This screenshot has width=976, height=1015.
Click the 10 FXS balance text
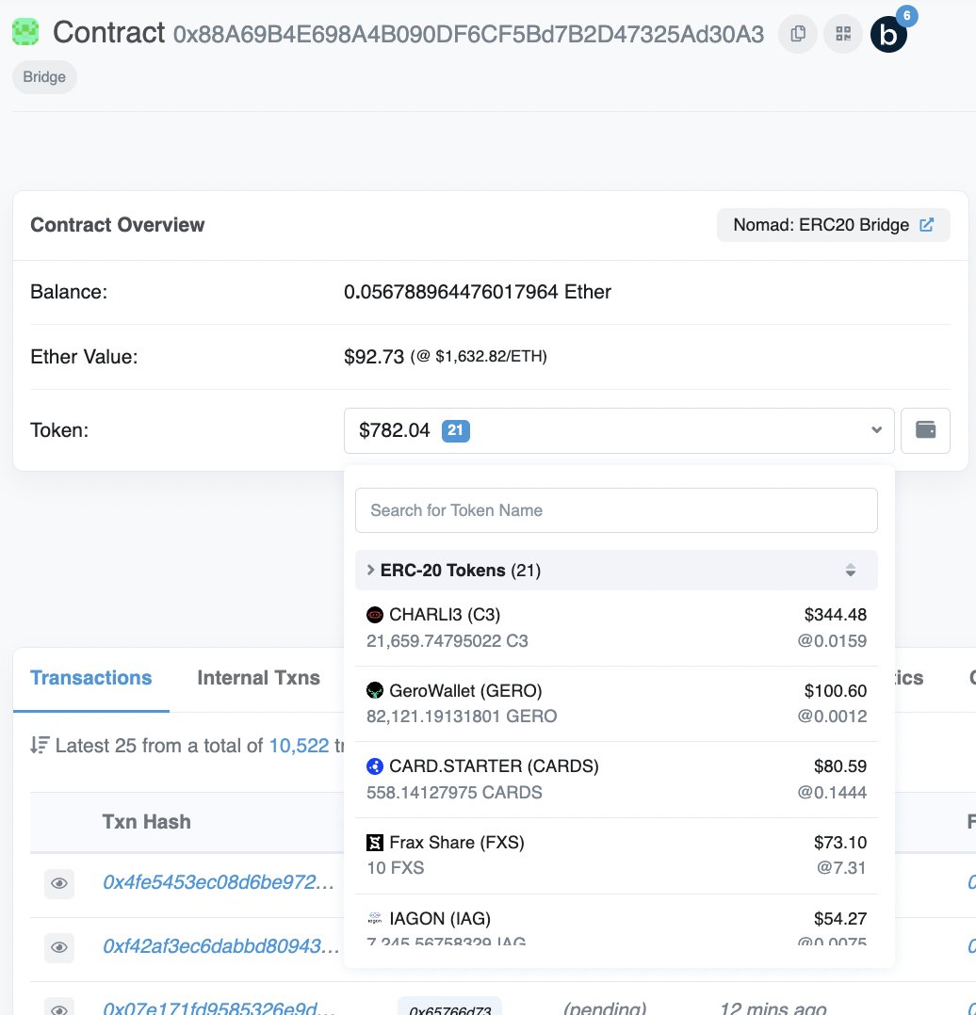(395, 867)
